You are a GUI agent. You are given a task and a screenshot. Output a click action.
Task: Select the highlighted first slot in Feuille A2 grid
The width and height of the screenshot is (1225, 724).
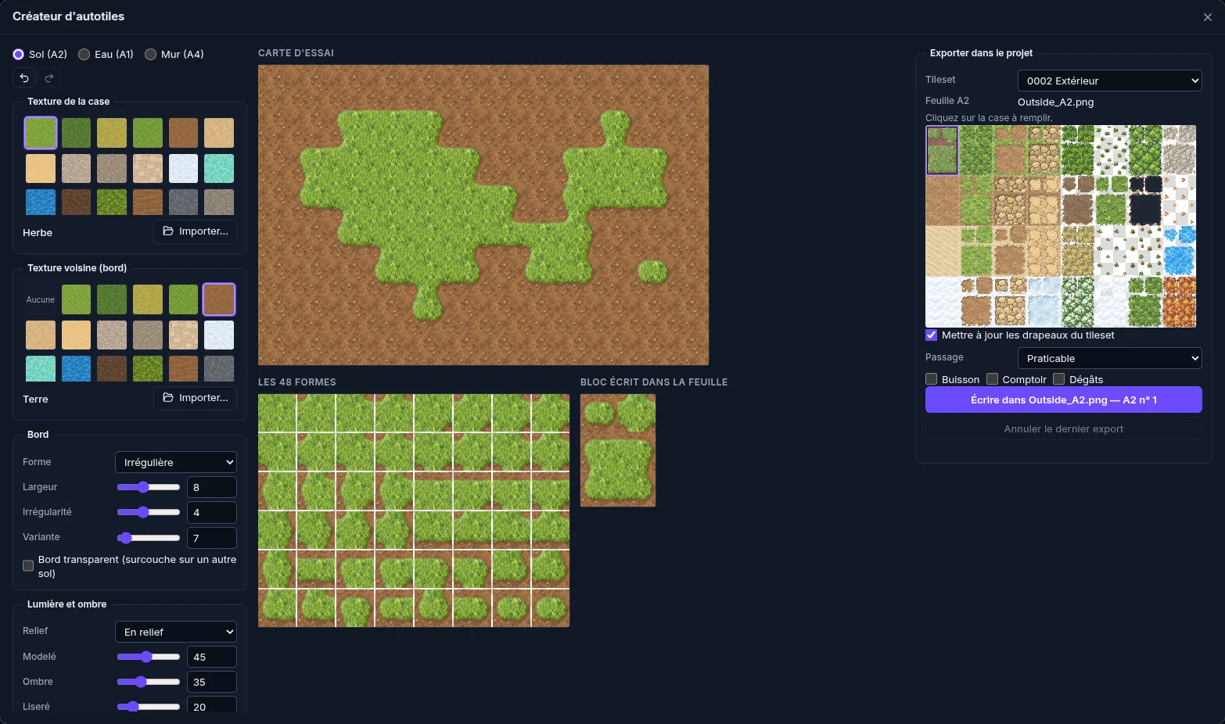click(942, 150)
